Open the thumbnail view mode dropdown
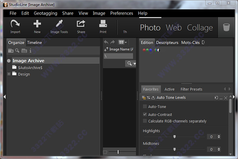This screenshot has width=238, height=159. 122,42
